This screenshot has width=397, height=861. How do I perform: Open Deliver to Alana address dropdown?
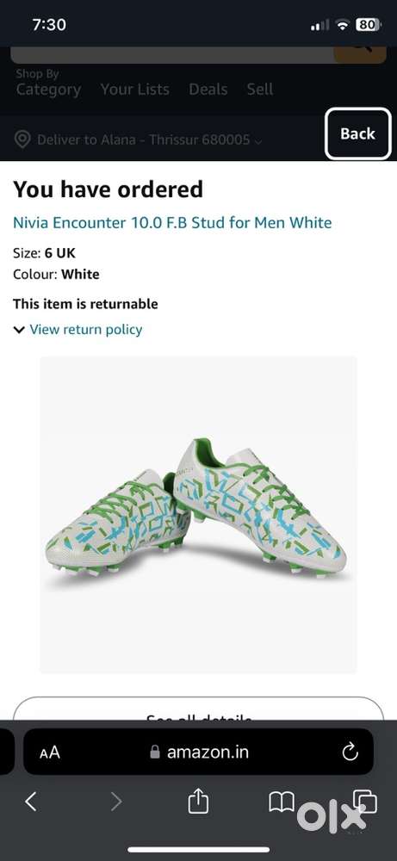(x=149, y=139)
